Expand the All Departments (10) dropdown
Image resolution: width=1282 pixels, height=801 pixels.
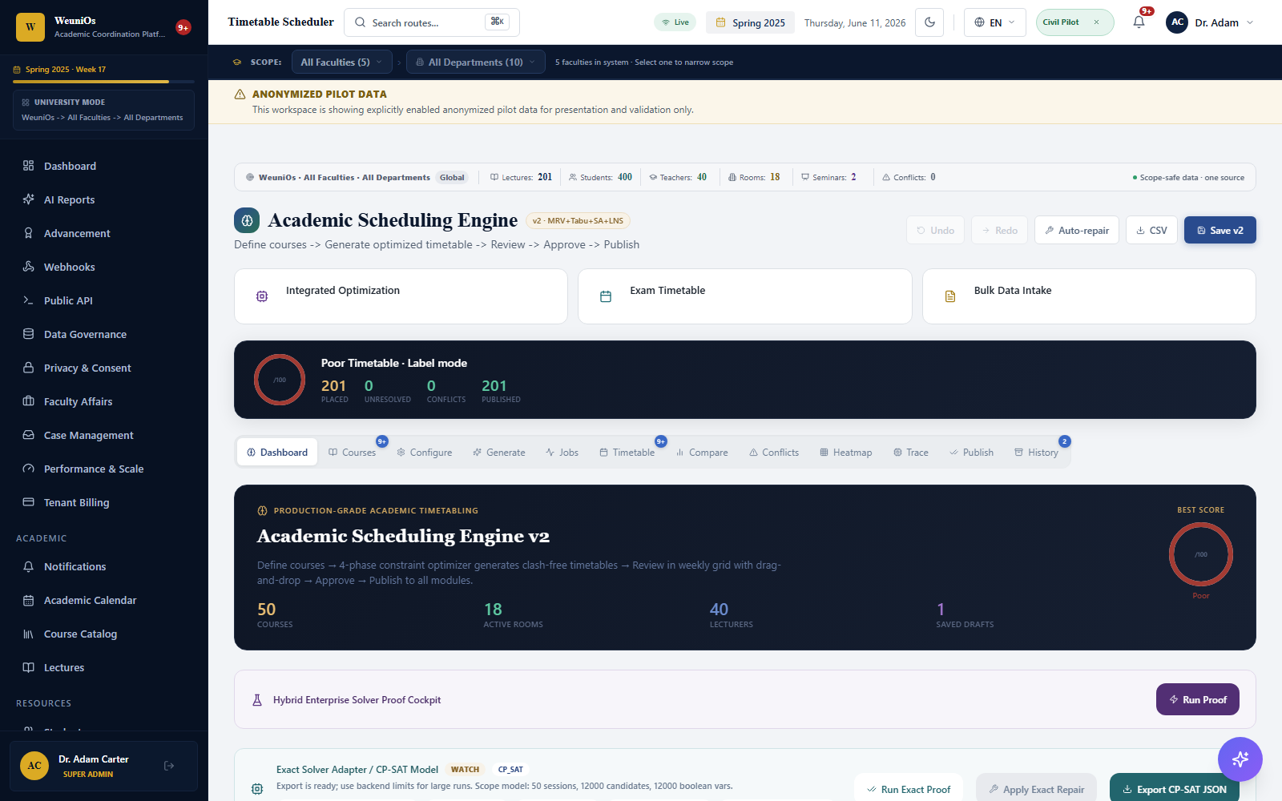pos(476,62)
